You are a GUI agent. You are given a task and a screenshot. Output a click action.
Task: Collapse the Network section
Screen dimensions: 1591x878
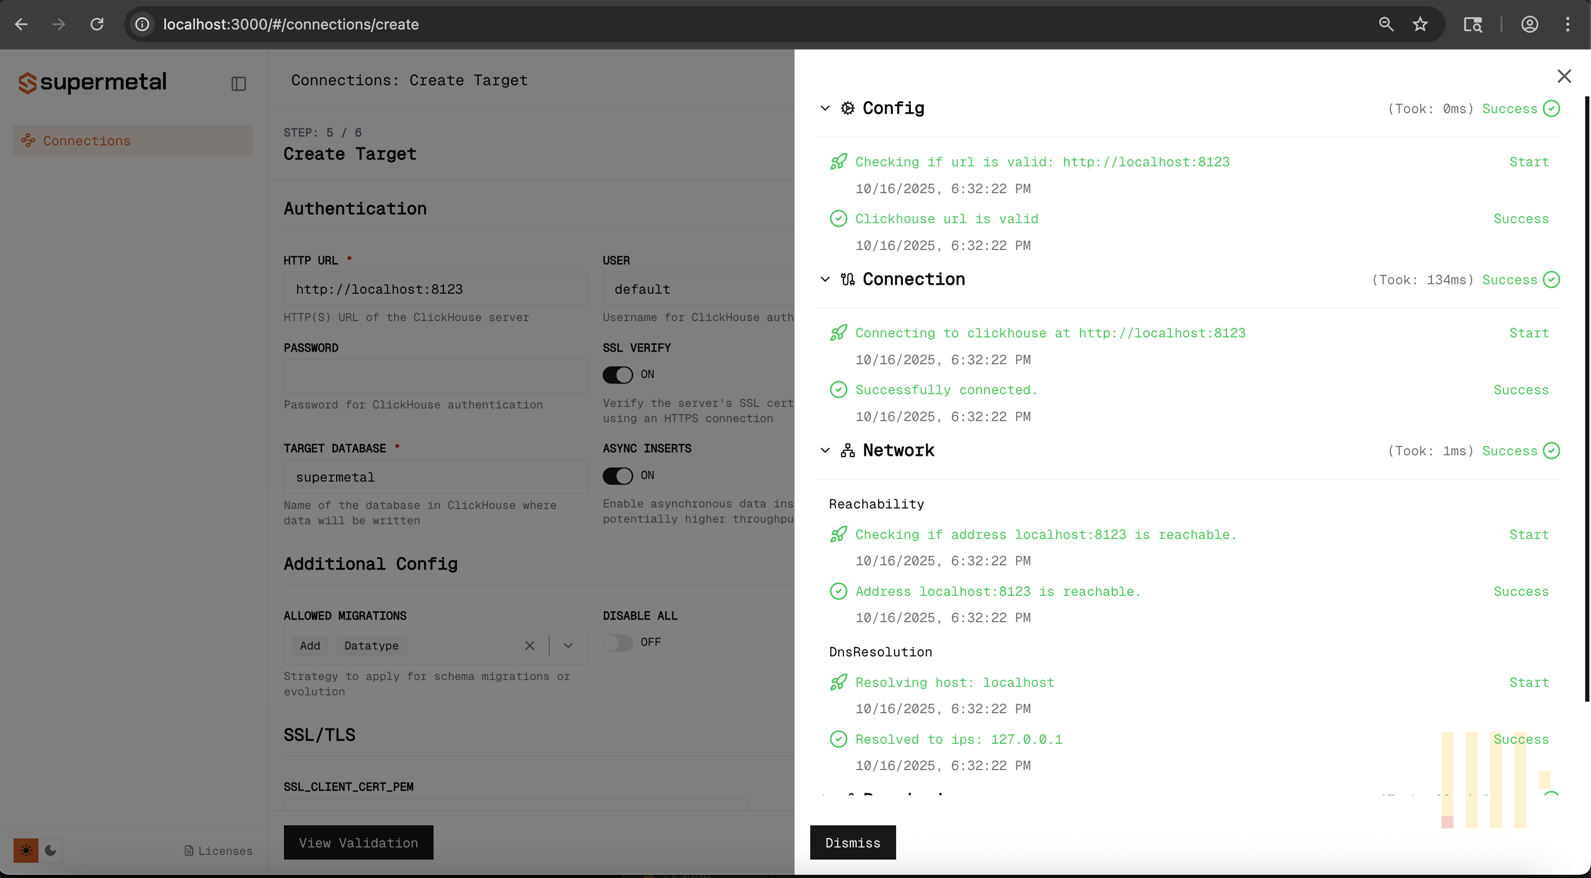pyautogui.click(x=825, y=451)
